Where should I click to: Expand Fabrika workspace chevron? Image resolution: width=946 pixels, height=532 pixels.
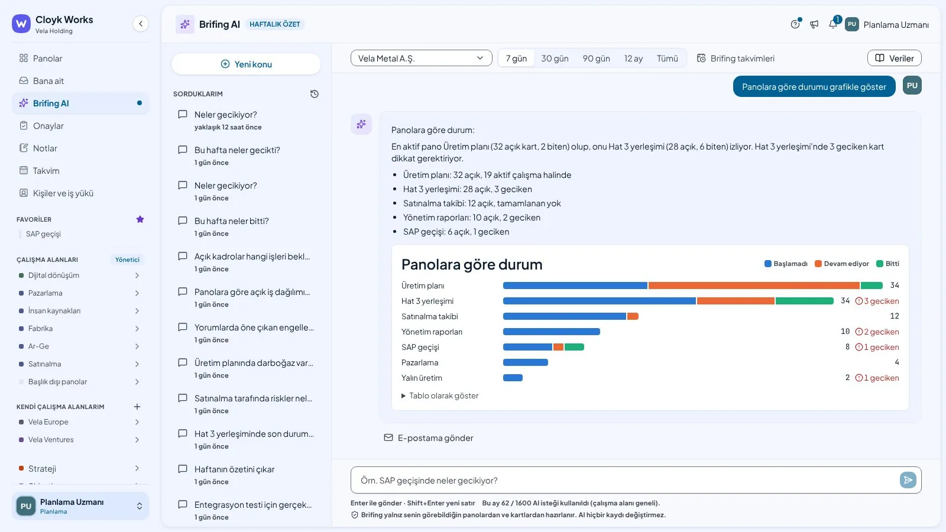pos(137,329)
